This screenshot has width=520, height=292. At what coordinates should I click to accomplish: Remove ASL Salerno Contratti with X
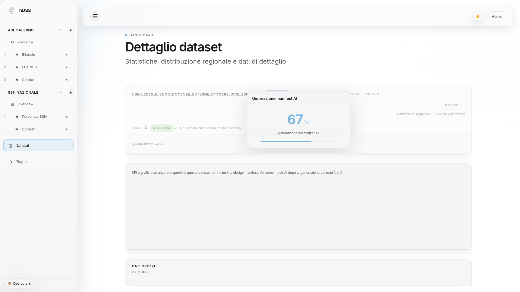coord(67,80)
